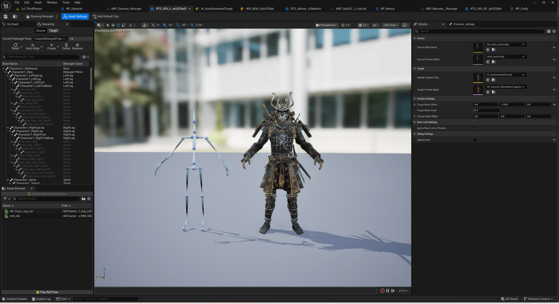
Task: Switch hierarchy to Target skeleton
Action: [53, 31]
